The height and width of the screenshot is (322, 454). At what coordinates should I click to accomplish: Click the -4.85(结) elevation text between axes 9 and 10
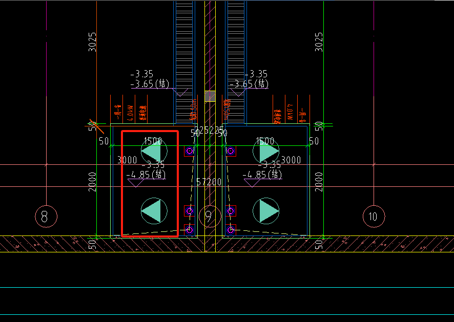click(x=262, y=175)
